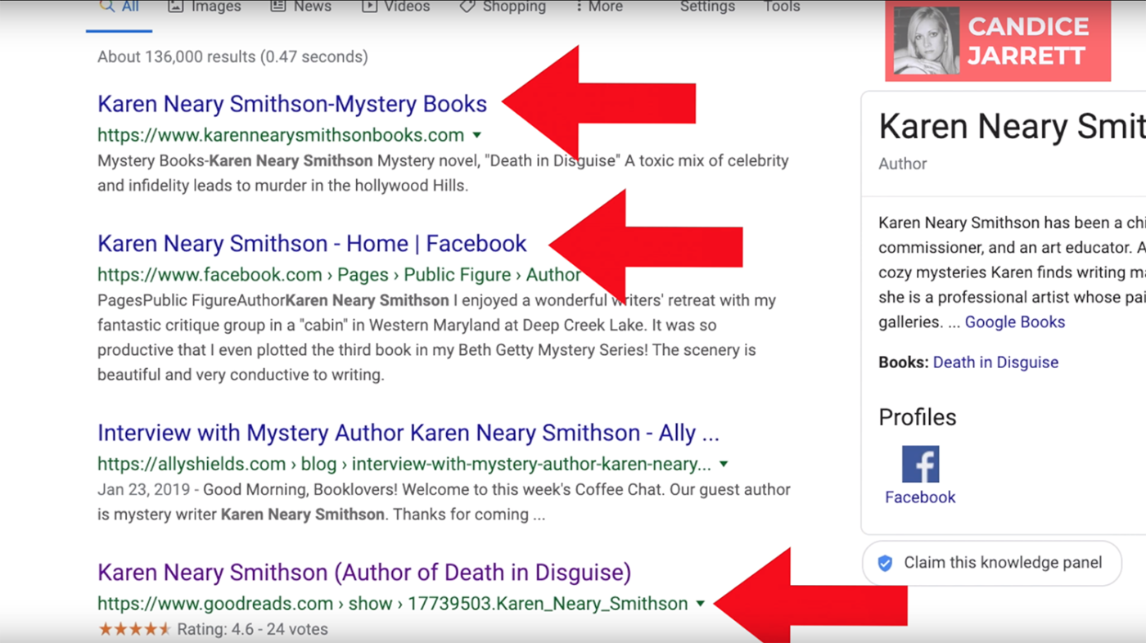The image size is (1146, 643).
Task: Expand dropdown next to goodreads.com URL
Action: [700, 604]
